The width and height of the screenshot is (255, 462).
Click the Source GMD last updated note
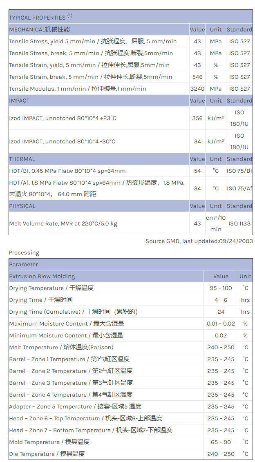[x=199, y=241]
